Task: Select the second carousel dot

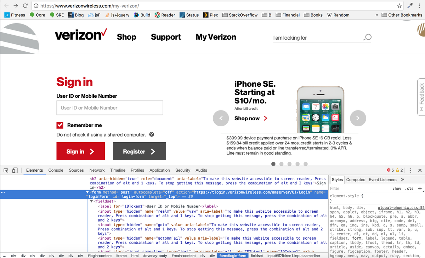Action: [282, 164]
